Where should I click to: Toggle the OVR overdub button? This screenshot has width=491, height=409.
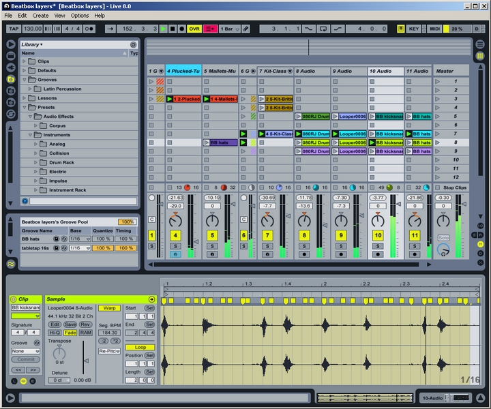194,29
